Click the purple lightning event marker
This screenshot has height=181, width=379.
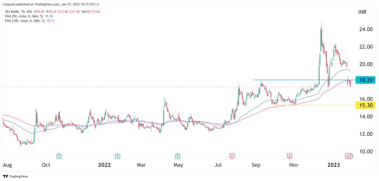(351, 156)
